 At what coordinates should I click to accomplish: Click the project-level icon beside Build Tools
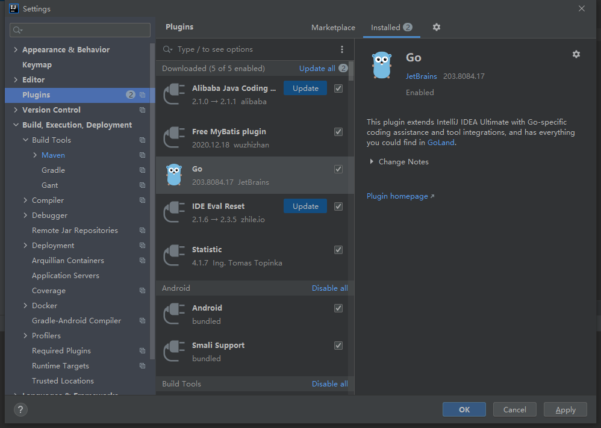pyautogui.click(x=143, y=140)
